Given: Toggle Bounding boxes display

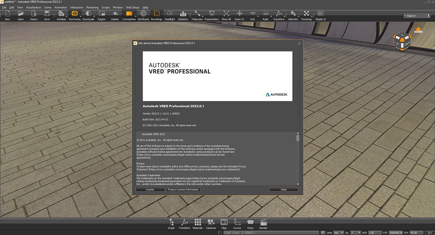Looking at the screenshot, I should [x=157, y=14].
